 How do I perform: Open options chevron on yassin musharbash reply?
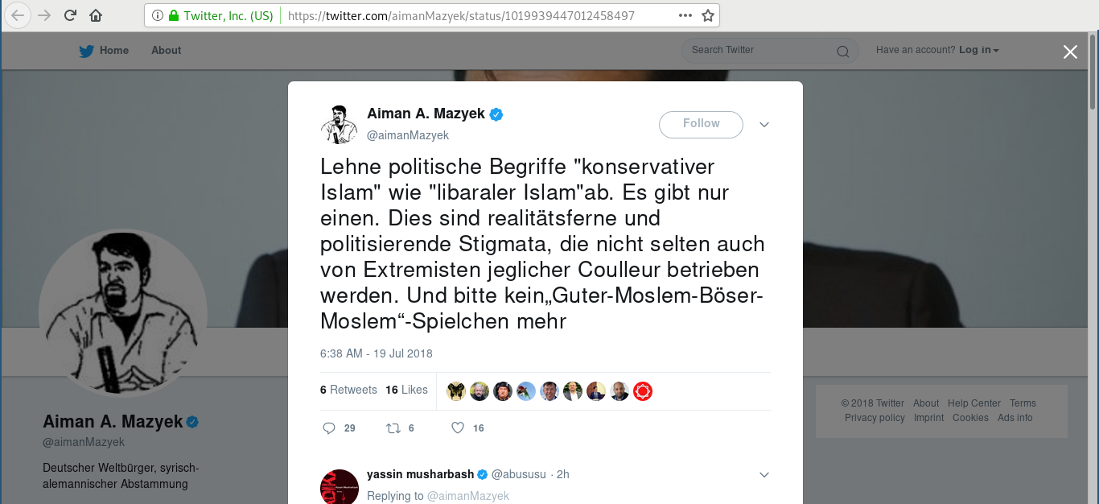click(x=764, y=475)
